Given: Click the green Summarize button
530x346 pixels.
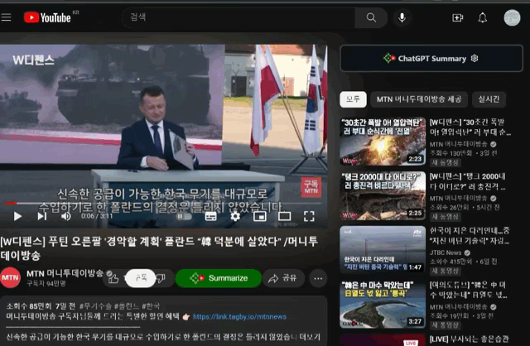Looking at the screenshot, I should pyautogui.click(x=218, y=278).
